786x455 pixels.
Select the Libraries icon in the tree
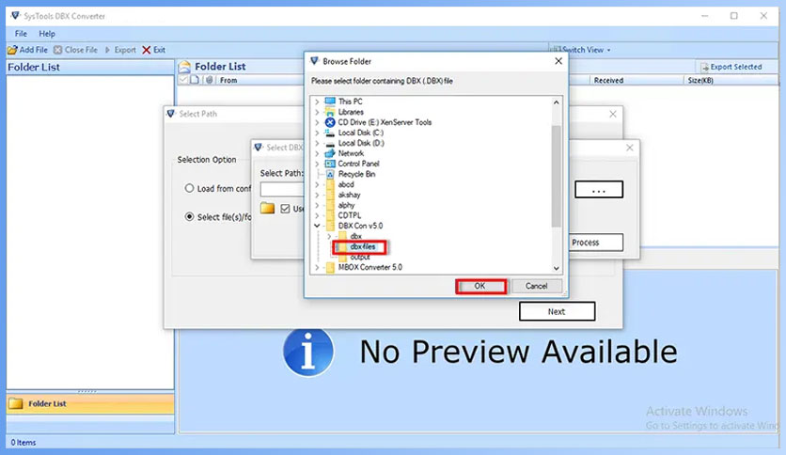click(x=330, y=112)
